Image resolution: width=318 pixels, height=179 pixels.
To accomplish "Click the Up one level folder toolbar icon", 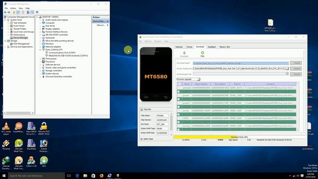I will [14, 12].
